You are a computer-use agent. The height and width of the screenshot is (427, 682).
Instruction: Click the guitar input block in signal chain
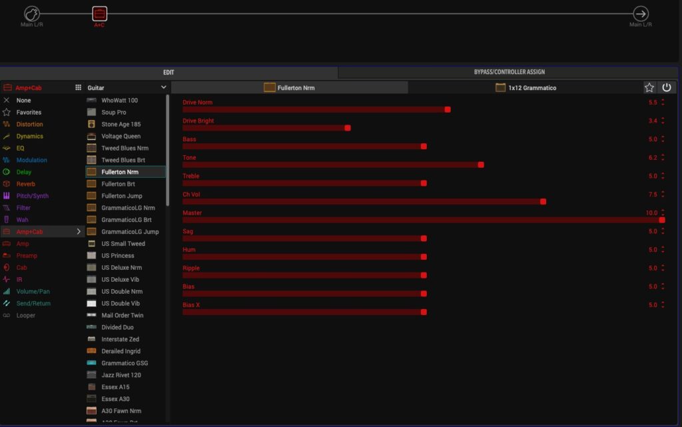tap(32, 13)
